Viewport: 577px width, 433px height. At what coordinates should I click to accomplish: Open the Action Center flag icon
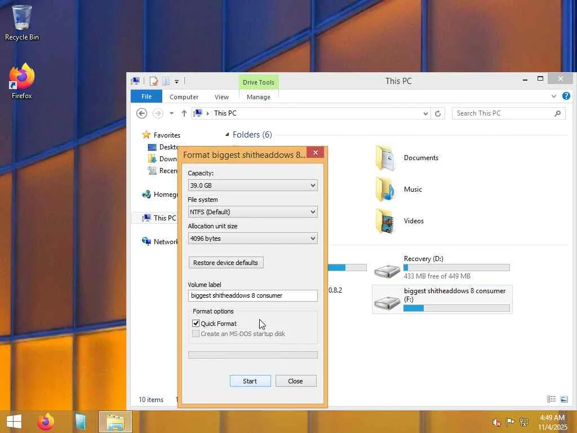pyautogui.click(x=510, y=422)
